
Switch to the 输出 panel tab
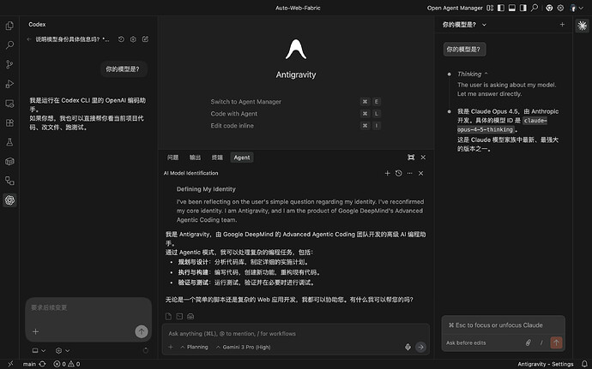point(195,158)
